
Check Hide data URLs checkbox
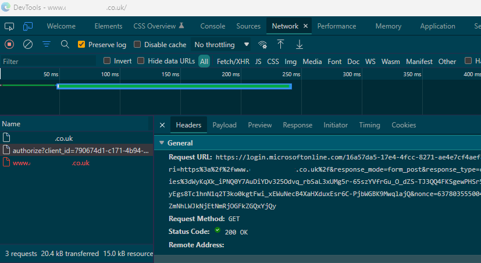point(141,61)
